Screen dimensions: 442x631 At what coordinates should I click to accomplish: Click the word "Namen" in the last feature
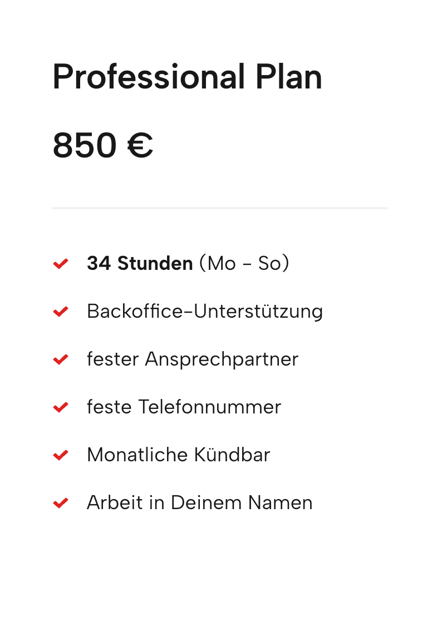280,503
